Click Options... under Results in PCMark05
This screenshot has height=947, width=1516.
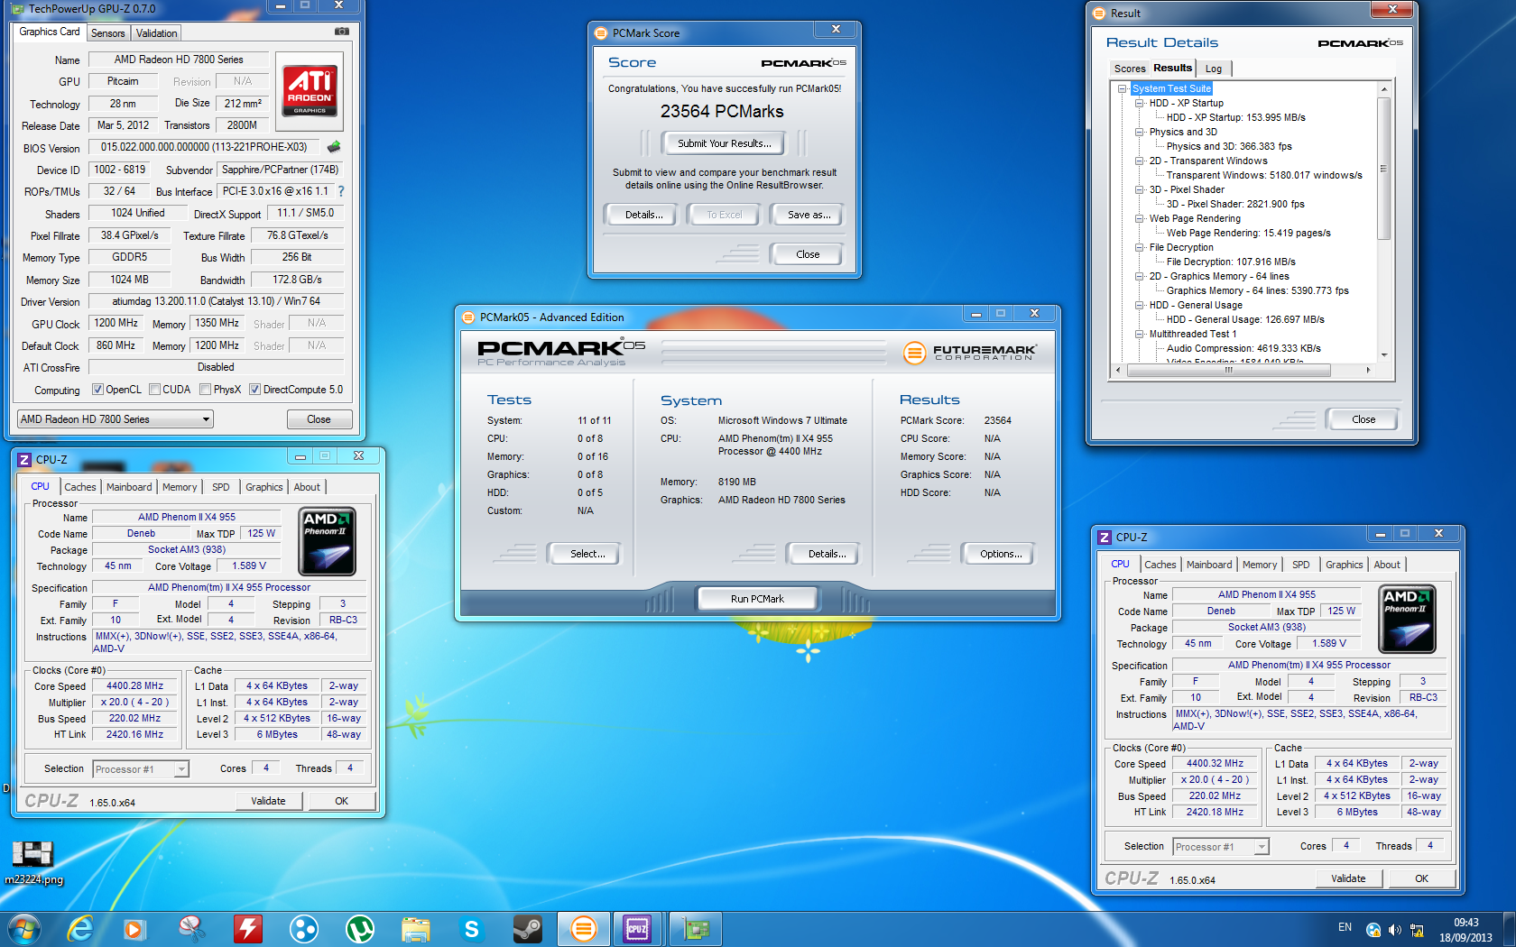click(1001, 554)
